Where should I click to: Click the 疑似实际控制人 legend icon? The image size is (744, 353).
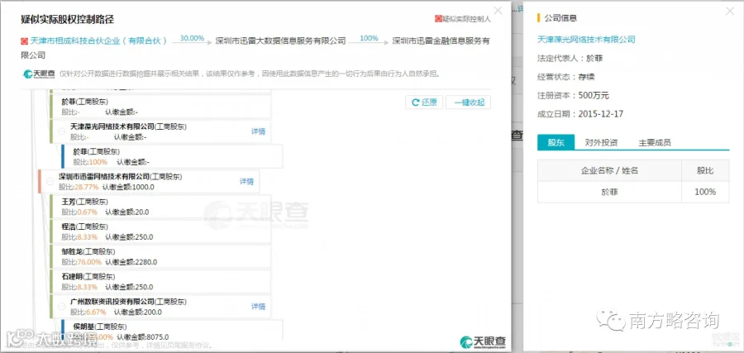click(x=438, y=19)
